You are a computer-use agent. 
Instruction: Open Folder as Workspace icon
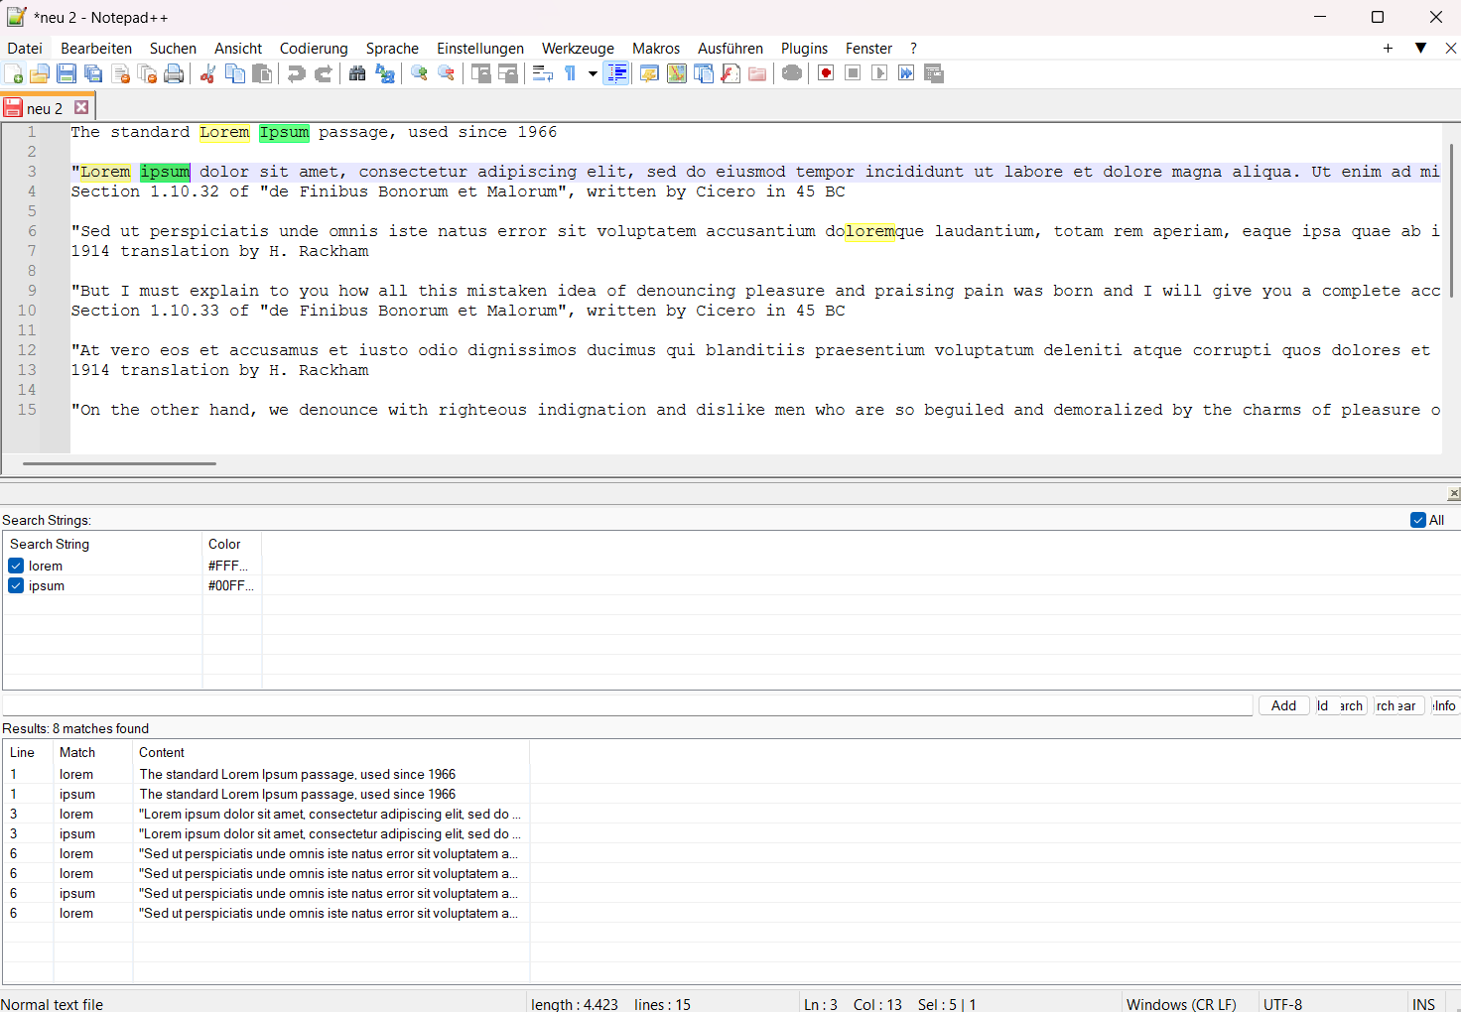(x=757, y=73)
